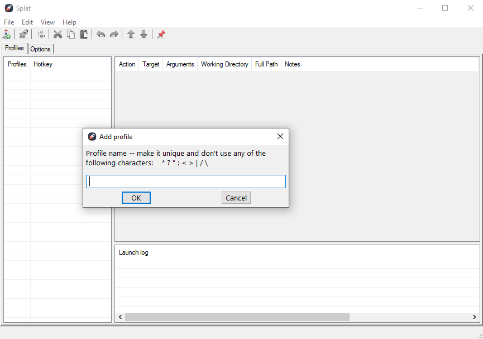Click the Notes column header

[x=292, y=64]
